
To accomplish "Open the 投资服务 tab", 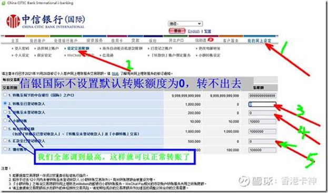I will pos(94,40).
